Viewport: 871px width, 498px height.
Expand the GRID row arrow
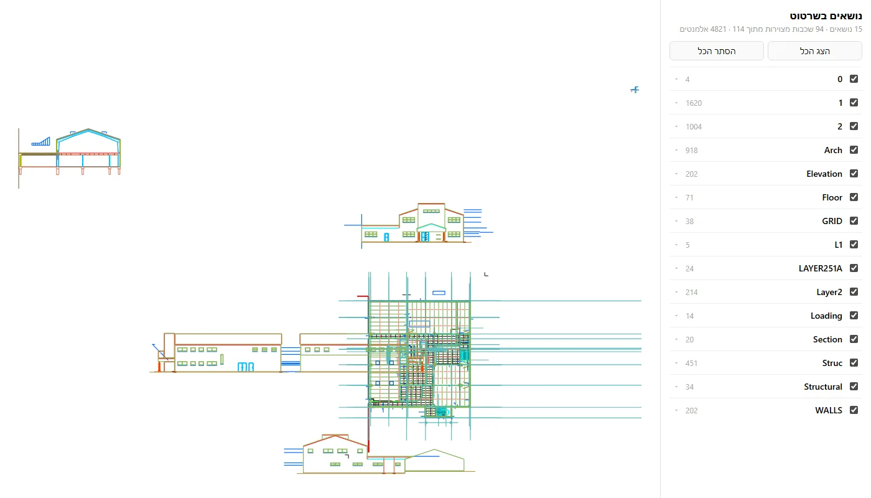coord(676,221)
